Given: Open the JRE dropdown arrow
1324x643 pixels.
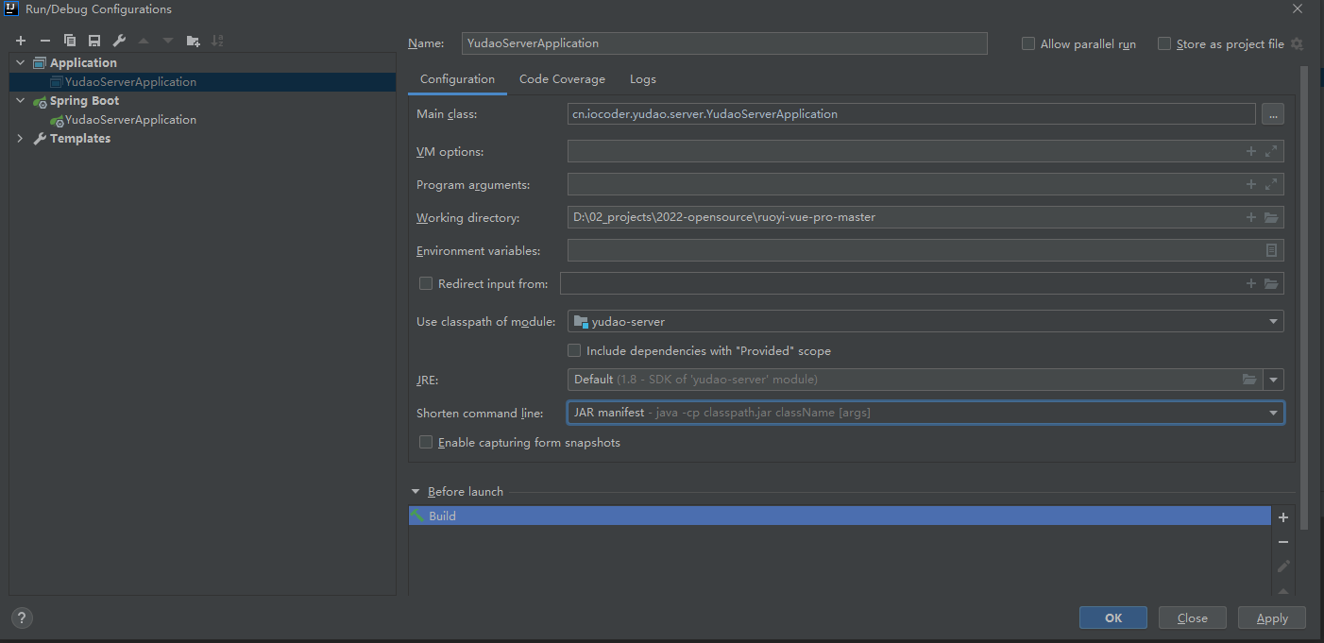Looking at the screenshot, I should coord(1274,380).
